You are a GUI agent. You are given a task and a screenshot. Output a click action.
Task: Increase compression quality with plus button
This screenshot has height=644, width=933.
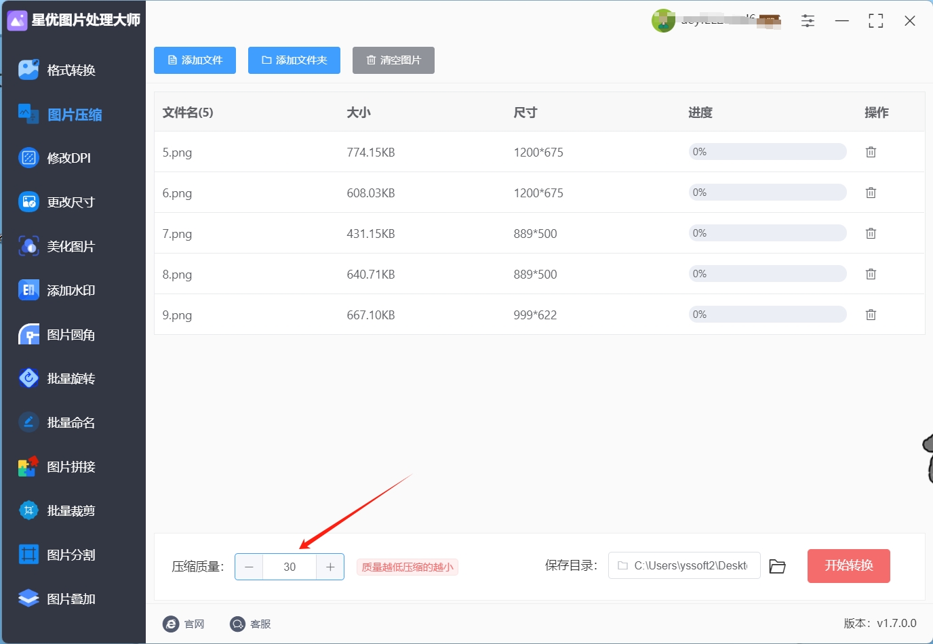tap(330, 567)
